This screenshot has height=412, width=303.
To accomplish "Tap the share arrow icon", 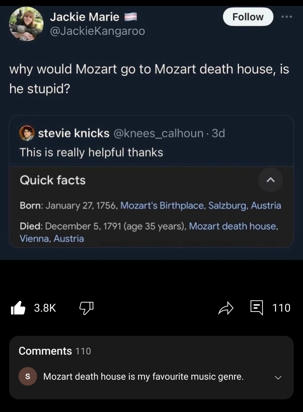I will (x=226, y=308).
